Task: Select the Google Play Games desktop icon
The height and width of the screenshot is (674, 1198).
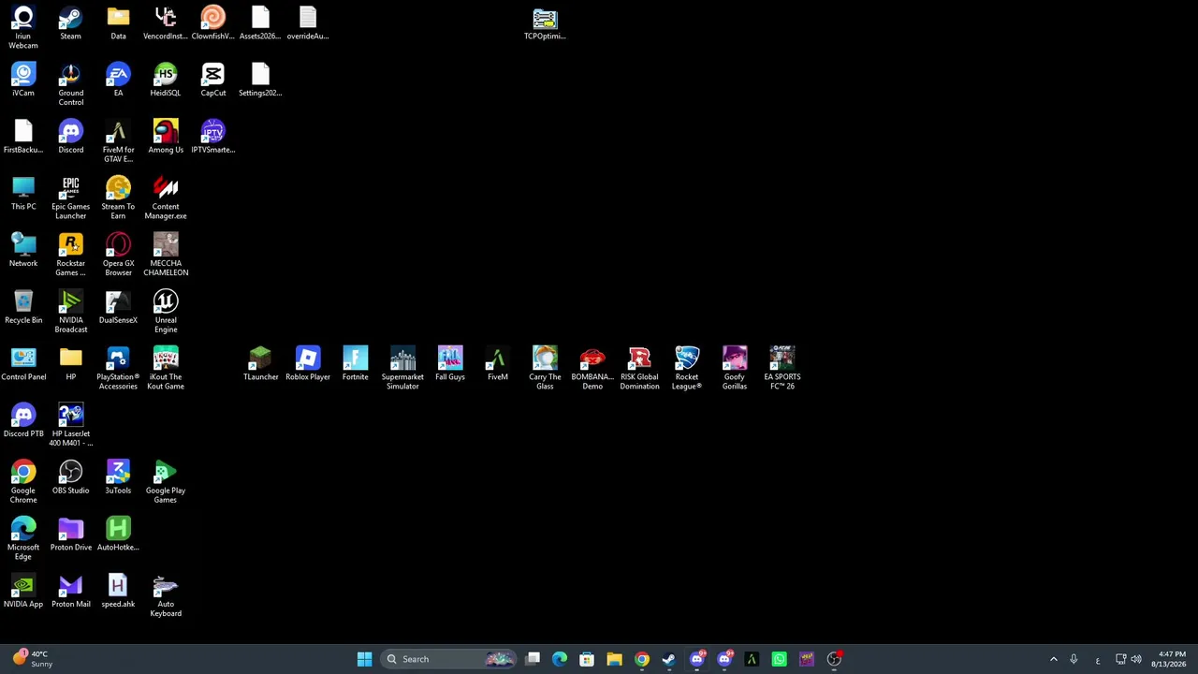Action: (x=166, y=483)
